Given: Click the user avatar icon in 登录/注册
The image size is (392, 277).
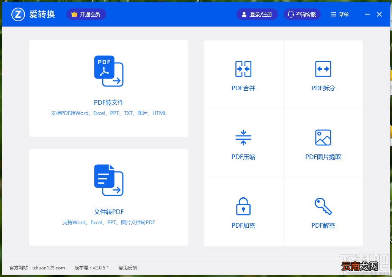Looking at the screenshot, I should tap(244, 14).
